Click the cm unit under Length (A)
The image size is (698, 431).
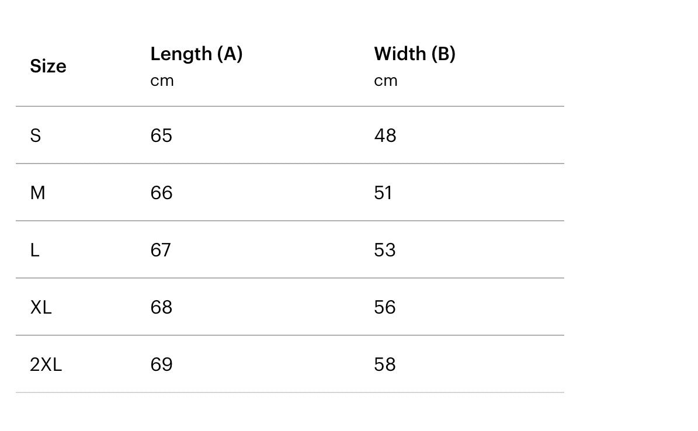click(162, 81)
